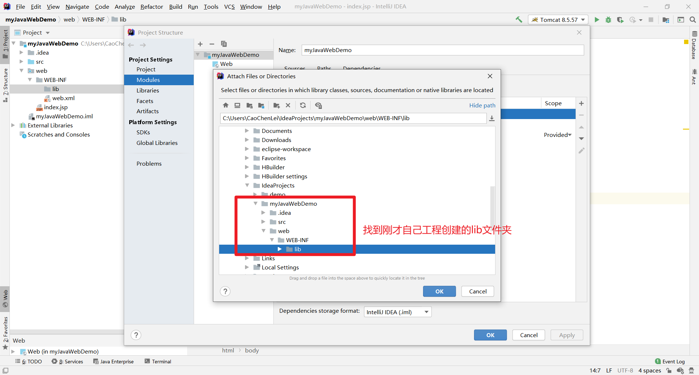Click the Refresh icon in file chooser toolbar
Image resolution: width=699 pixels, height=375 pixels.
[x=303, y=106]
